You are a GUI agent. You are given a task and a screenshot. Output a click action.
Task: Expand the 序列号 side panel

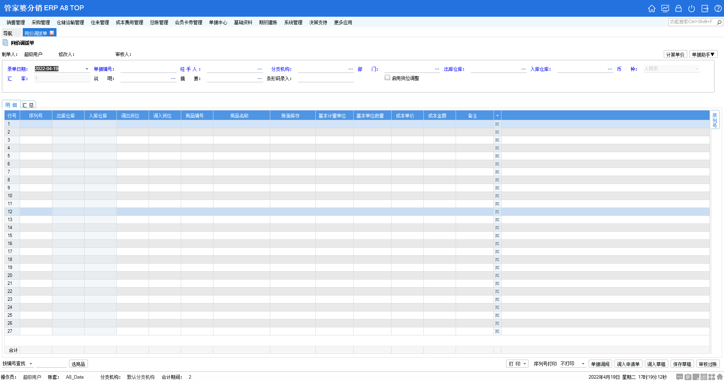(x=715, y=120)
